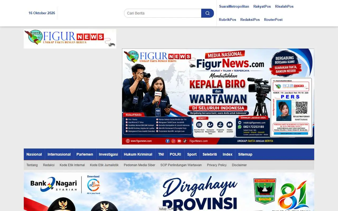Open the SuaraMetropolitan link
Viewport: 338px width, 211px height.
234,7
